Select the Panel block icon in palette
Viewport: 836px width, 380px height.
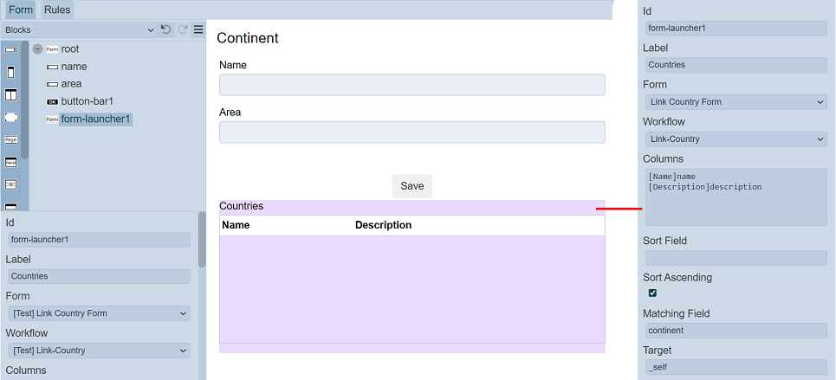click(x=10, y=162)
